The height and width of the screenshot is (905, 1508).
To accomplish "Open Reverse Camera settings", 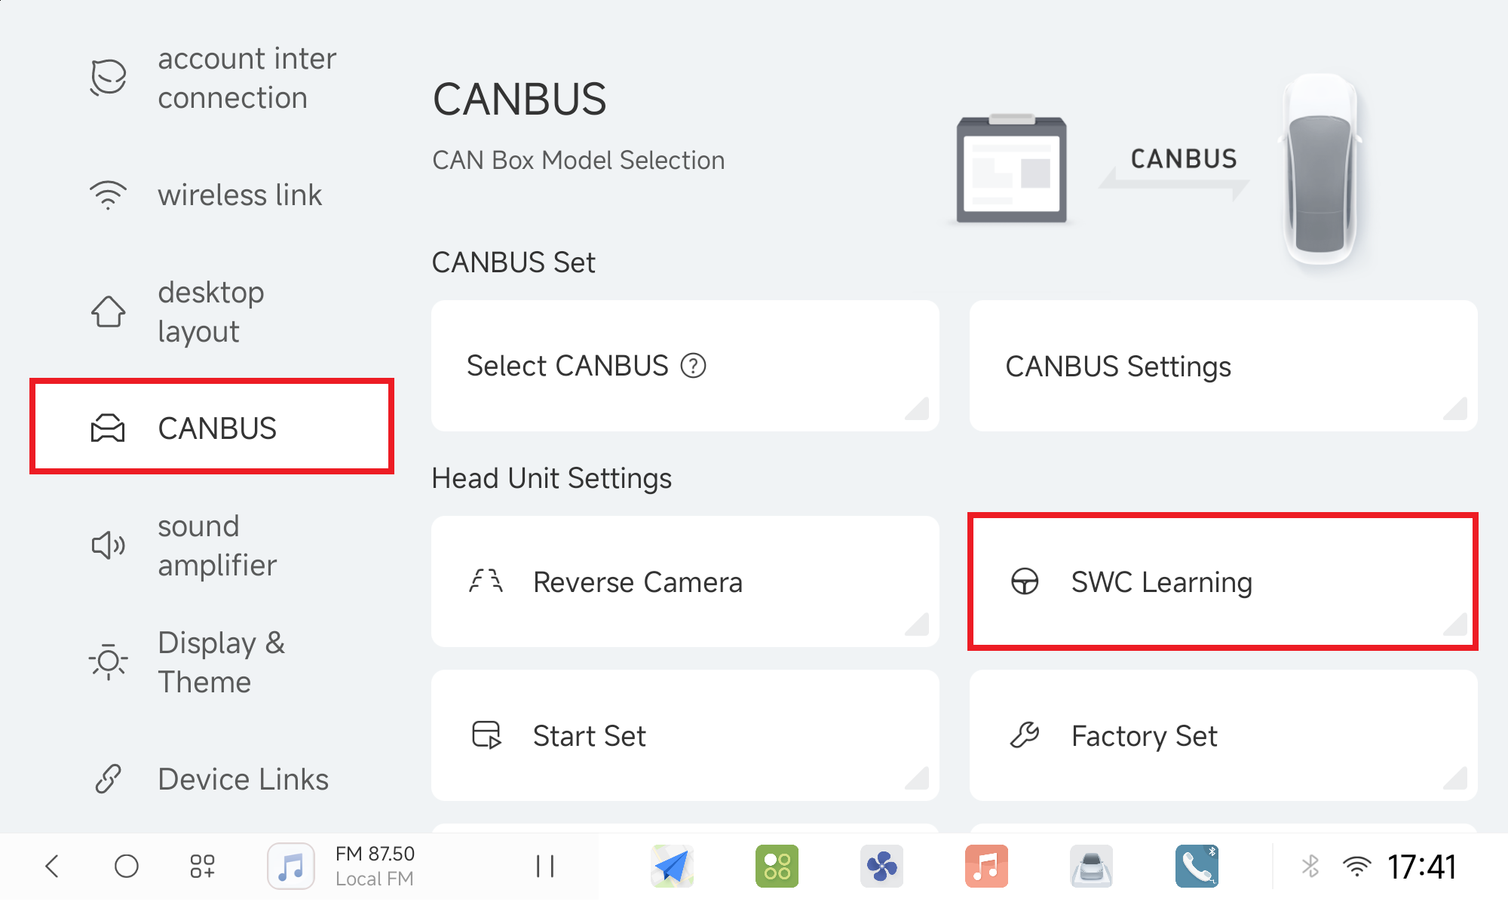I will pyautogui.click(x=685, y=581).
